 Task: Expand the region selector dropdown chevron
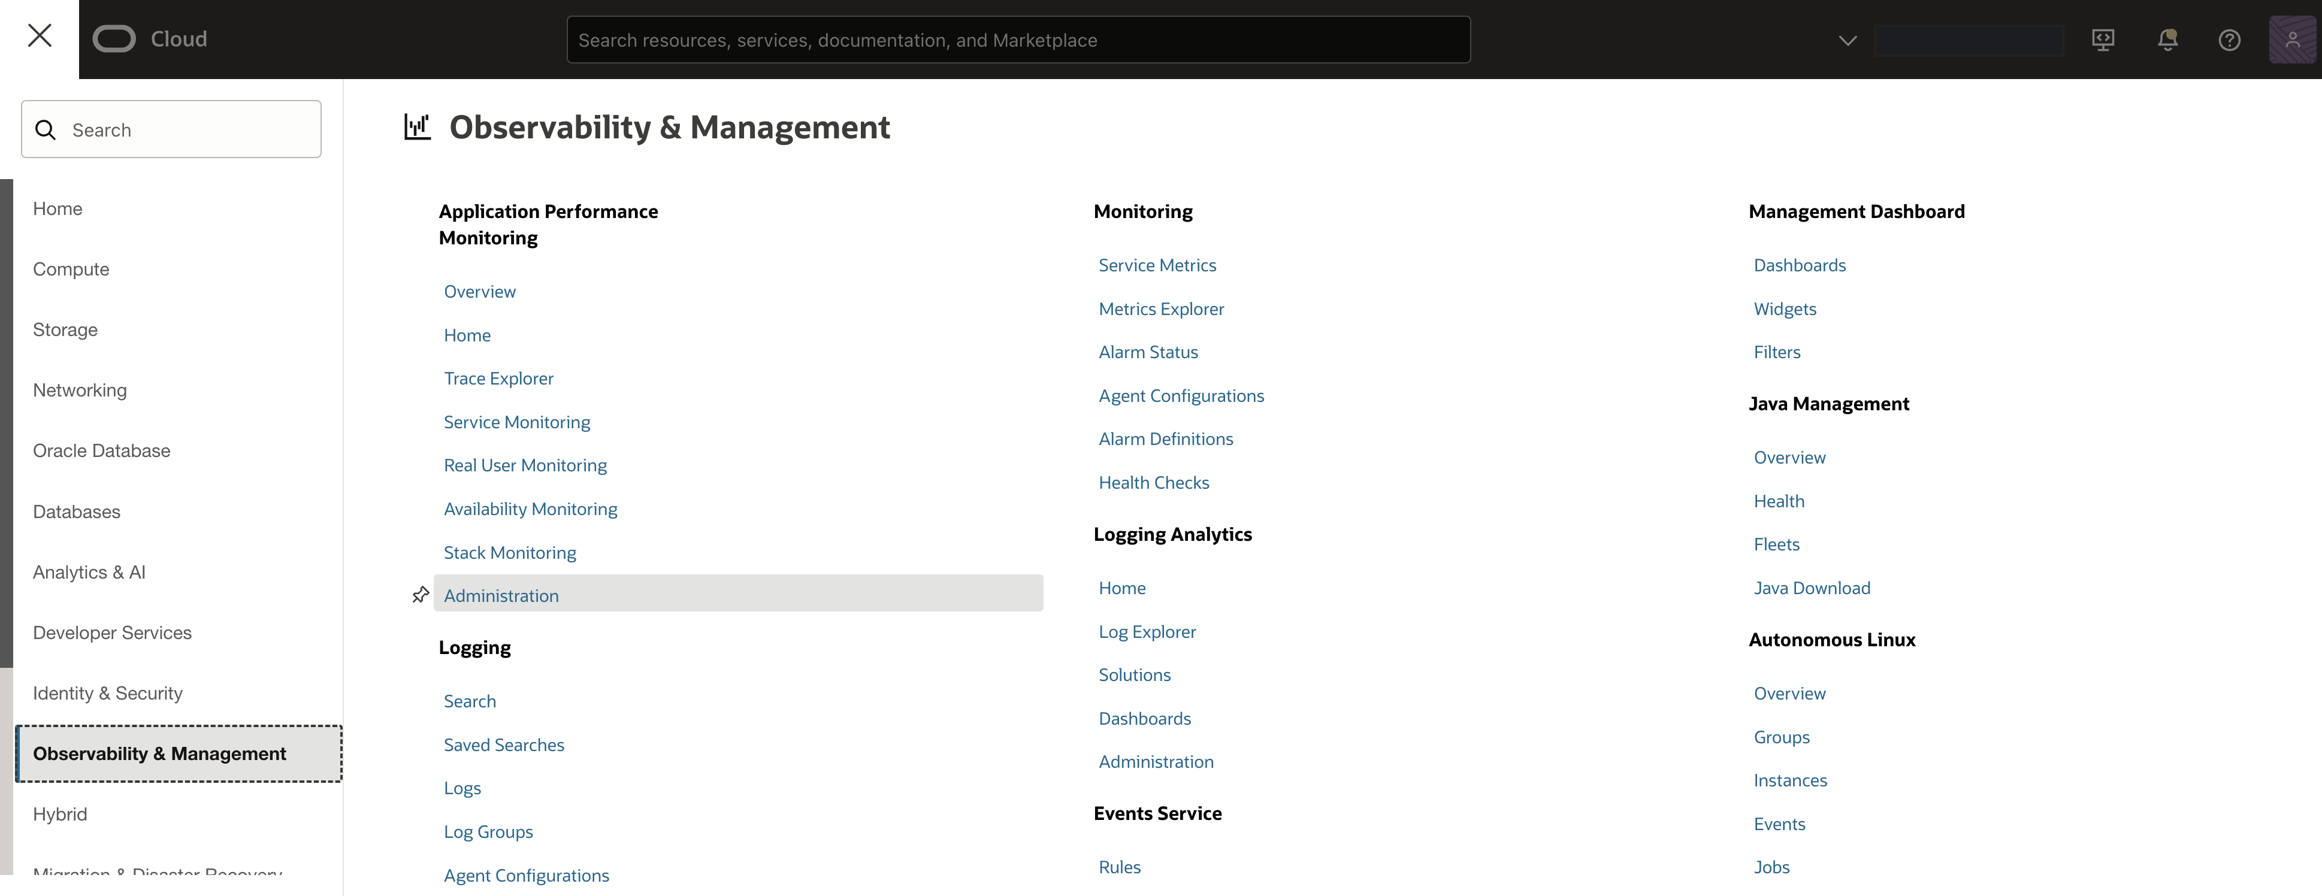pos(1847,41)
